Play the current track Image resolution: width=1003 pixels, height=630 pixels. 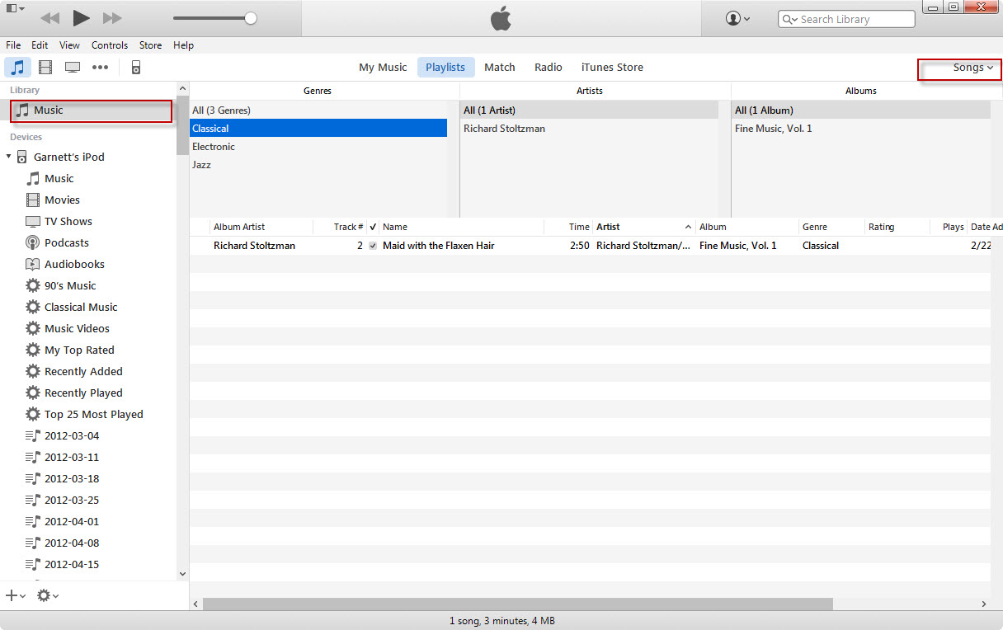coord(81,17)
